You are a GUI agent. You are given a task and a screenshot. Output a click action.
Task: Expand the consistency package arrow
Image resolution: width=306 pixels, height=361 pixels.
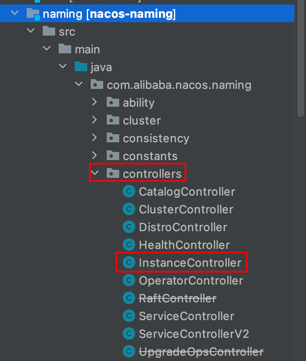(94, 138)
